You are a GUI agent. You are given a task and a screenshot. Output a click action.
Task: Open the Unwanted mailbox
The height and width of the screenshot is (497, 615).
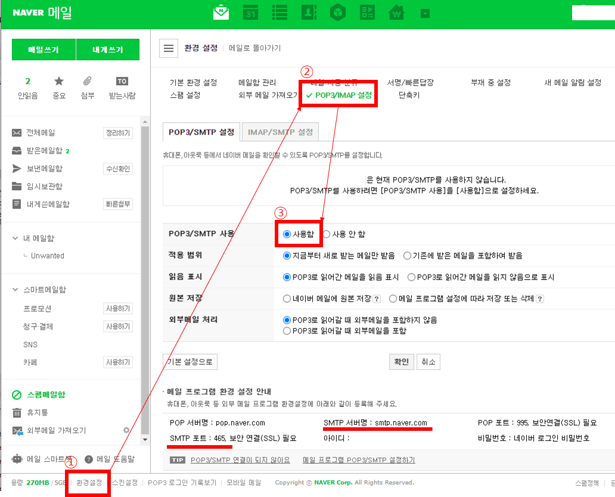(48, 256)
